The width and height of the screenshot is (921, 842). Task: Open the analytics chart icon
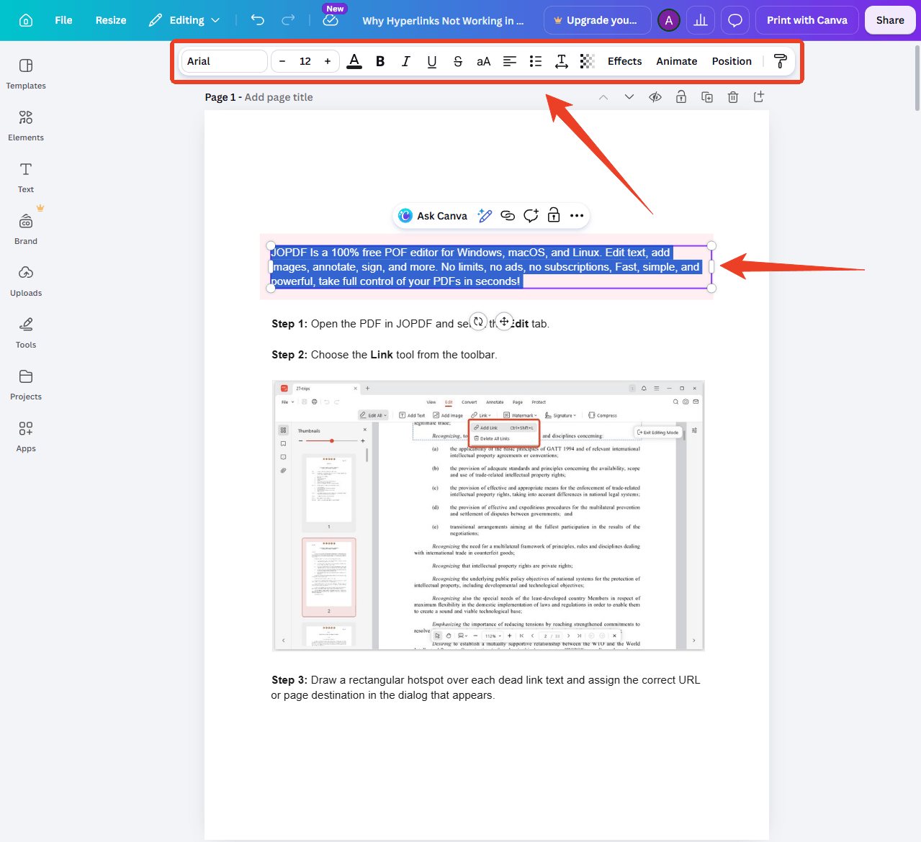(701, 20)
